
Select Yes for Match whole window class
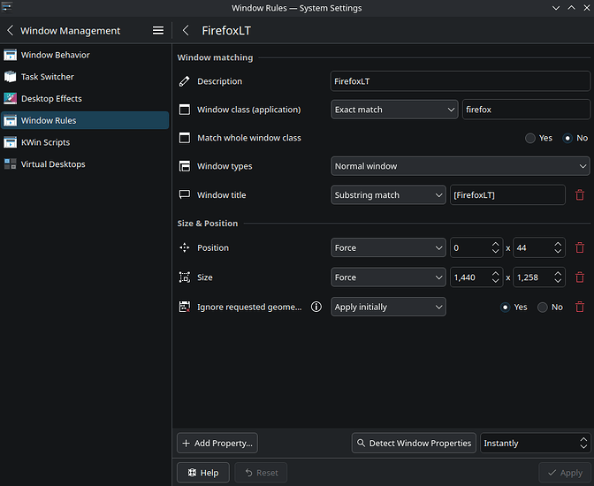538,138
